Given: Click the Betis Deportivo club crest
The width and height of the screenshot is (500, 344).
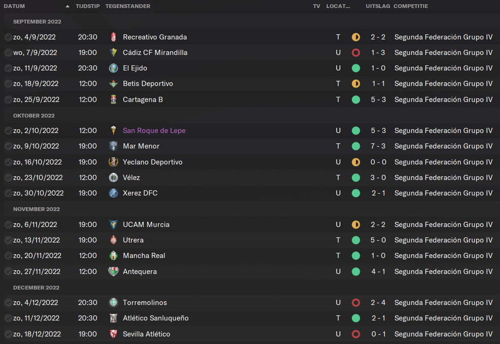Looking at the screenshot, I should pos(113,84).
